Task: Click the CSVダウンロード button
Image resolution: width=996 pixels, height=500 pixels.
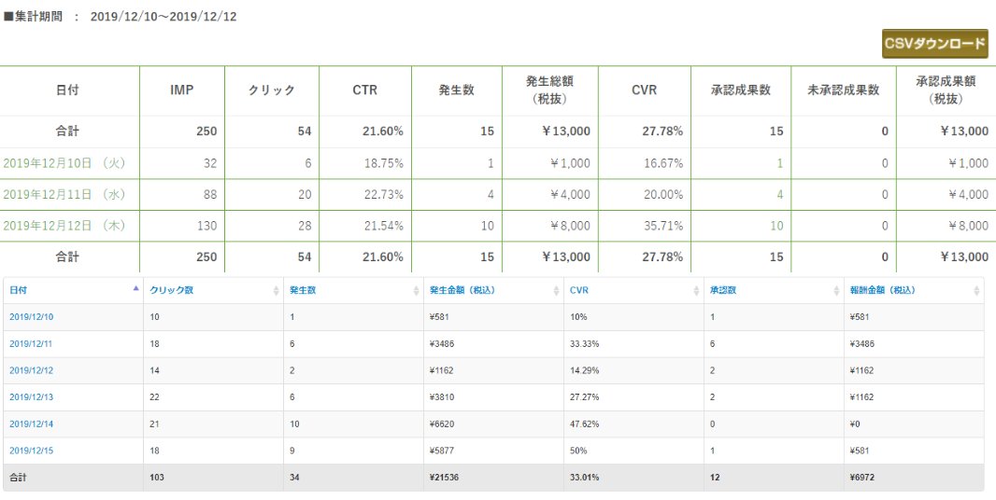Action: point(934,44)
